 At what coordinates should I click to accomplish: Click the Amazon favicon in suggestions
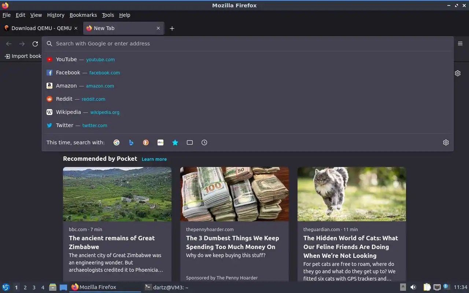coord(49,86)
